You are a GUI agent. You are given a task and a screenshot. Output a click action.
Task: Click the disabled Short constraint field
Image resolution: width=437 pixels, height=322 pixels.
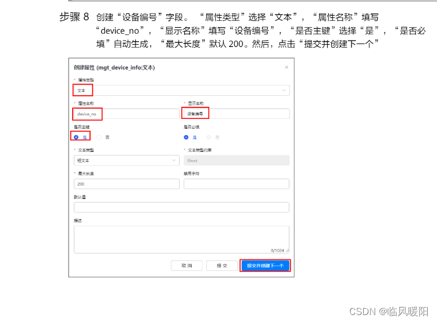(x=237, y=161)
